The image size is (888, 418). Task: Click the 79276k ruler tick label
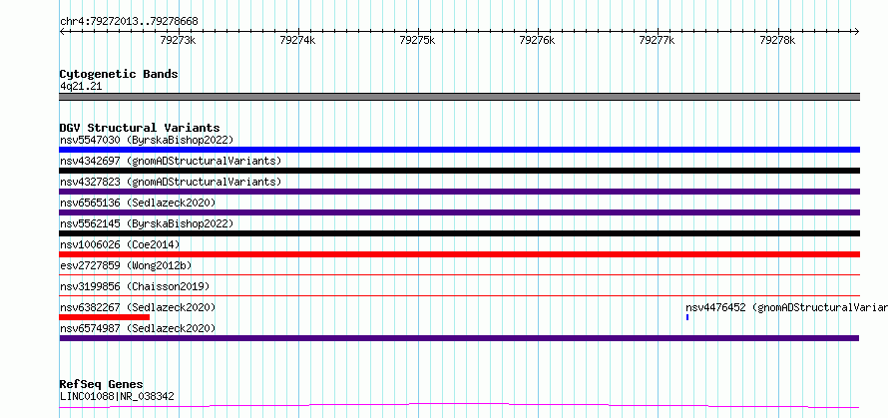(538, 40)
